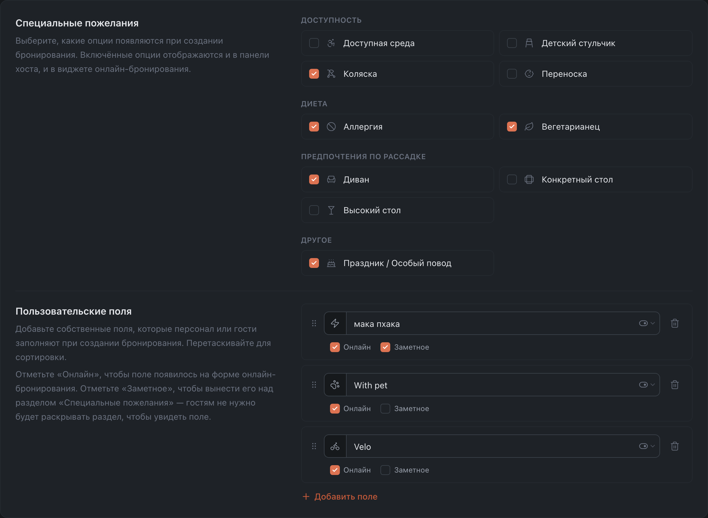The height and width of the screenshot is (518, 708).
Task: Click the Добавить поле link
Action: (340, 497)
